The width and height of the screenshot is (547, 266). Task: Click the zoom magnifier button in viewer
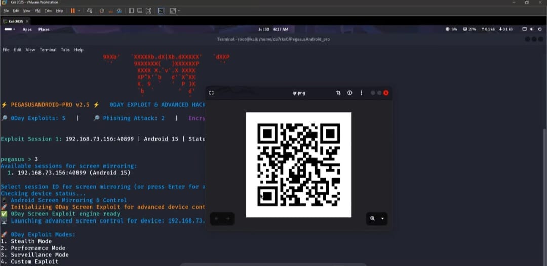tap(372, 218)
